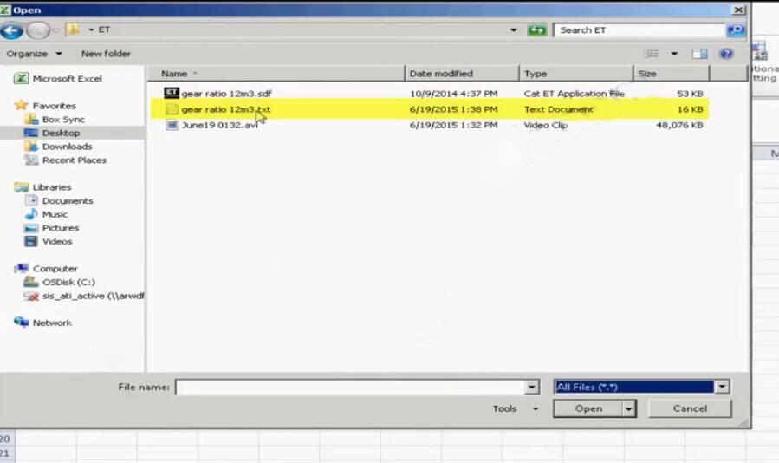Select the Recent Places entry
Screen dimensions: 779x463
74,160
